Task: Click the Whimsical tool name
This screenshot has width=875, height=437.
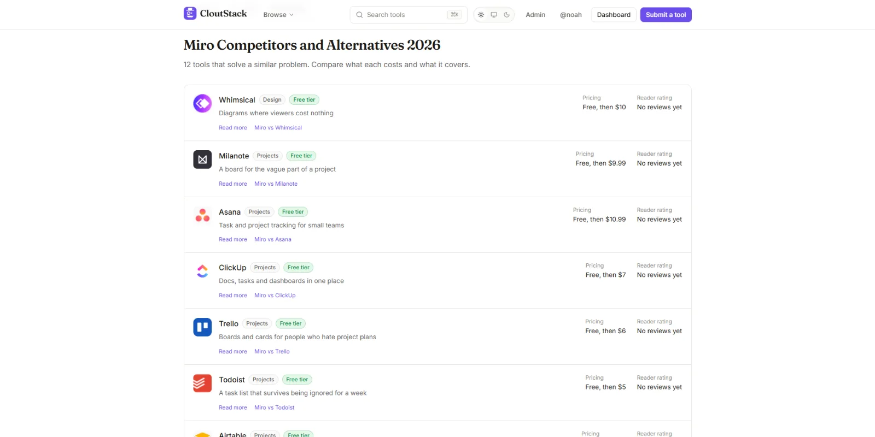Action: point(237,100)
